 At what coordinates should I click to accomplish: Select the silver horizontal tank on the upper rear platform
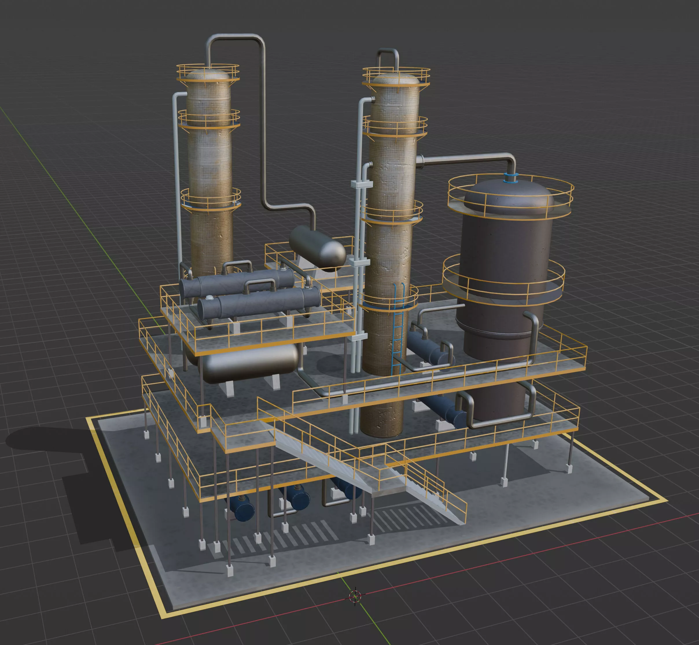[317, 248]
